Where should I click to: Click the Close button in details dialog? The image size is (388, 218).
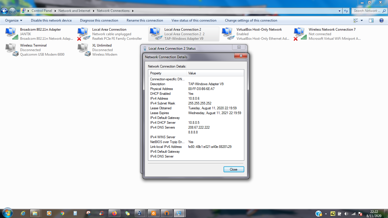click(x=233, y=169)
